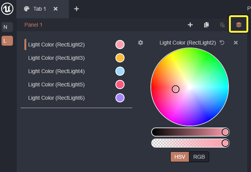This screenshot has height=172, width=251.
Task: Add a new tab with plus icon
Action: click(x=77, y=9)
